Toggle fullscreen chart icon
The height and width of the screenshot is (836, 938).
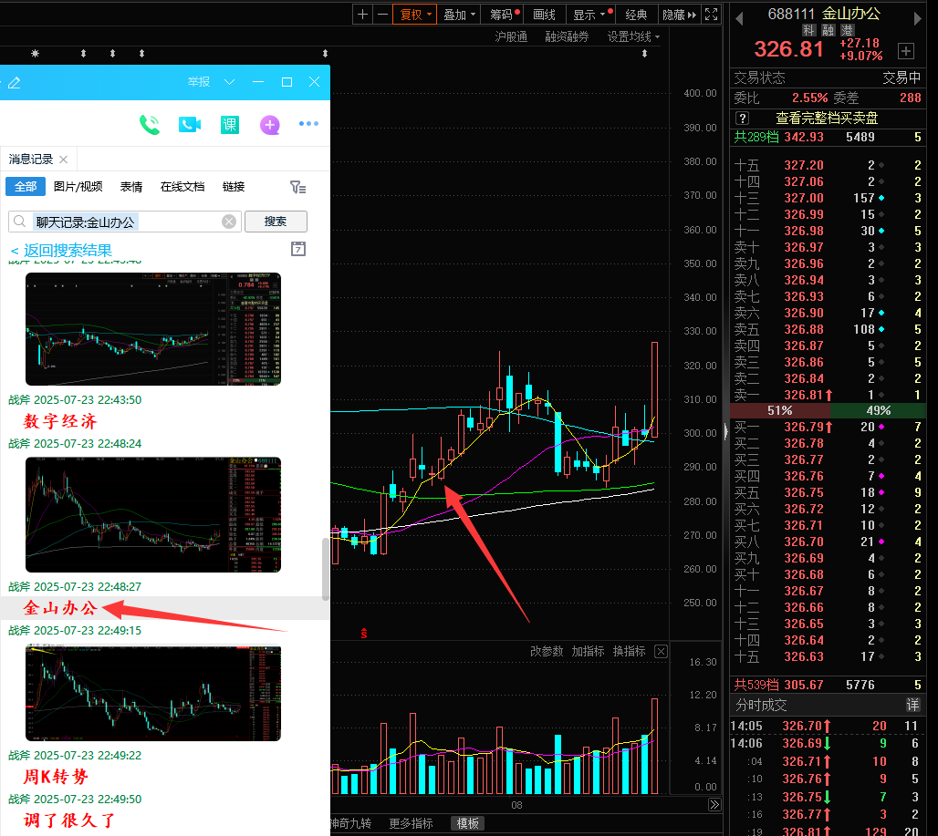712,15
